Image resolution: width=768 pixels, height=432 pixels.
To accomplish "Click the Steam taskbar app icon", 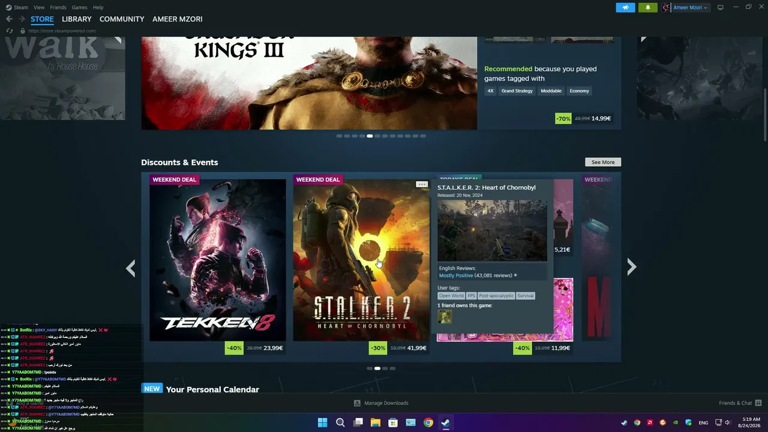I will (446, 422).
